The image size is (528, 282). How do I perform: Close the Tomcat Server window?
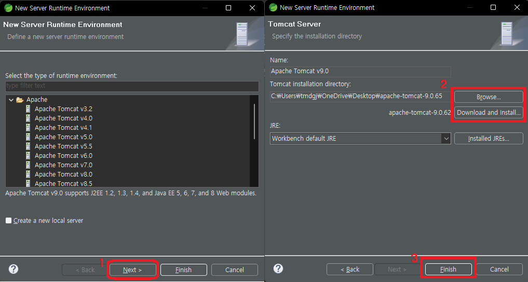coord(517,7)
